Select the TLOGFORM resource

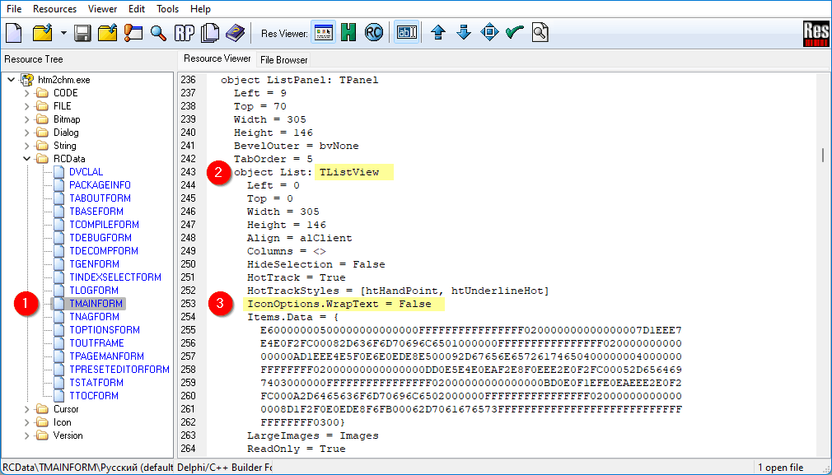[x=94, y=291]
